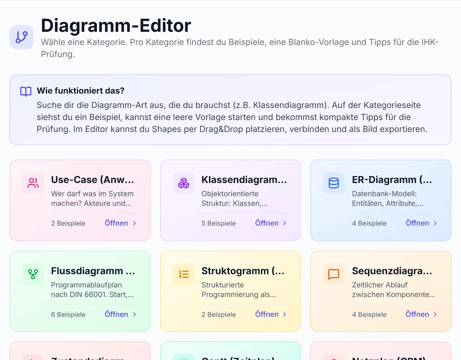Click the 'ER-Diagramm (...' card title
This screenshot has height=360, width=461.
tap(392, 180)
